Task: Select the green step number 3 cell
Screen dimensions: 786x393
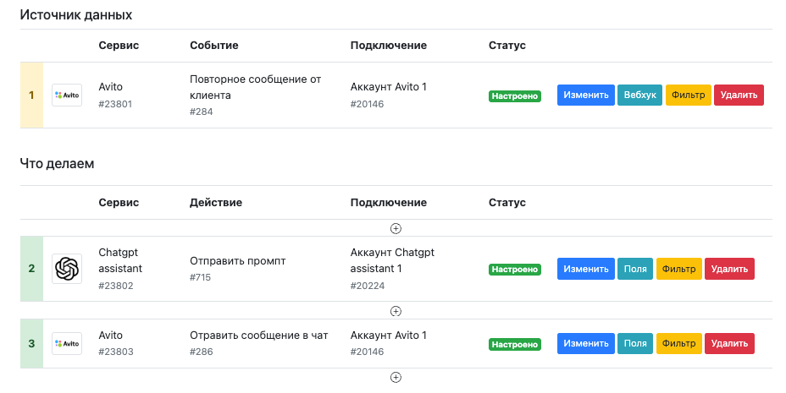Action: [x=31, y=343]
